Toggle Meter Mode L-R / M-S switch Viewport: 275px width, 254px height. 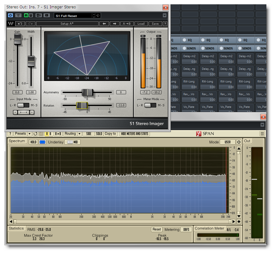tap(150, 105)
